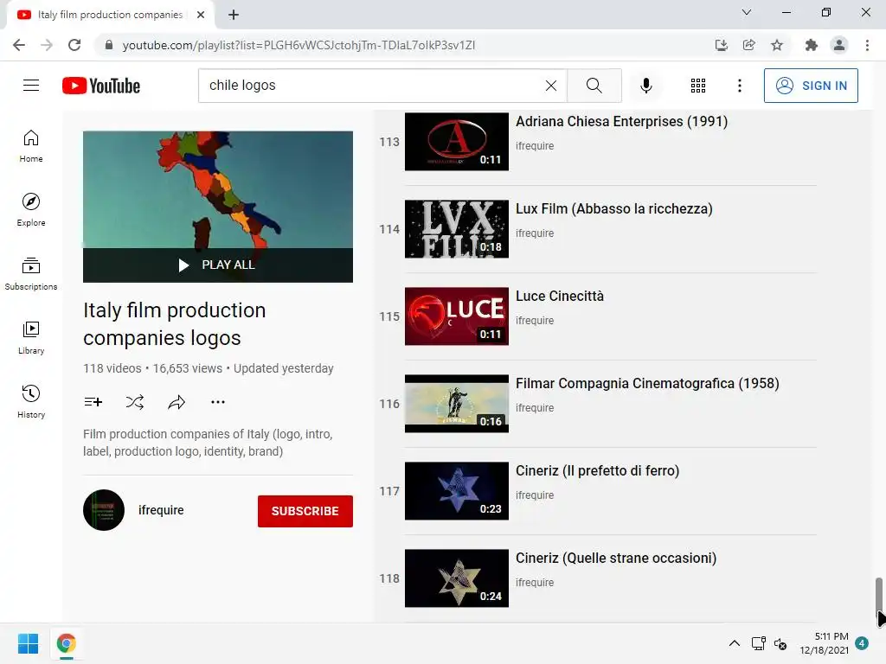Go to YouTube home via logo
Image resolution: width=886 pixels, height=664 pixels.
pyautogui.click(x=101, y=86)
